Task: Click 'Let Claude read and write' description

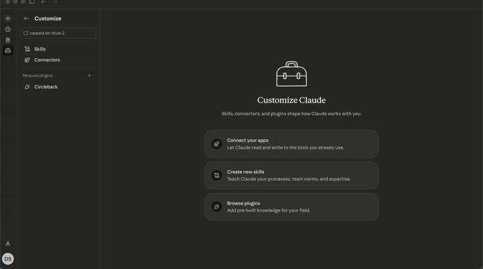Action: pyautogui.click(x=286, y=147)
